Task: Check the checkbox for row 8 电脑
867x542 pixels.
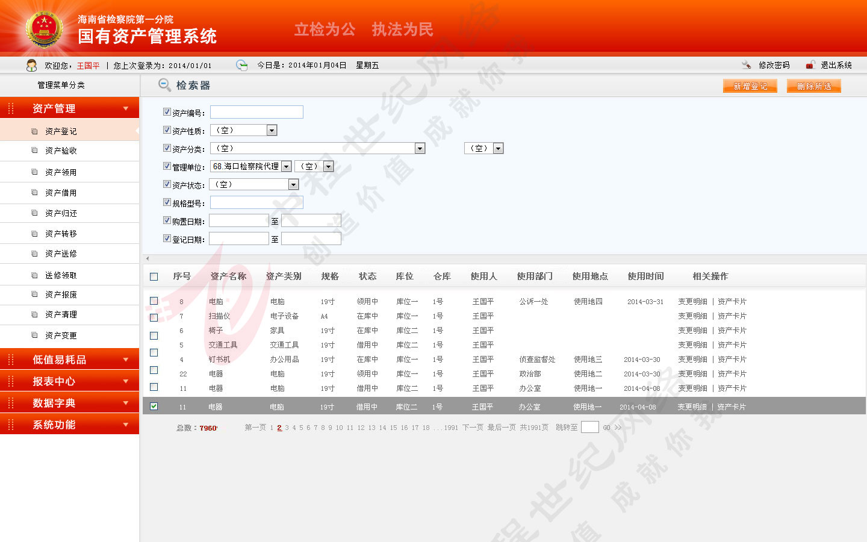Action: (154, 301)
